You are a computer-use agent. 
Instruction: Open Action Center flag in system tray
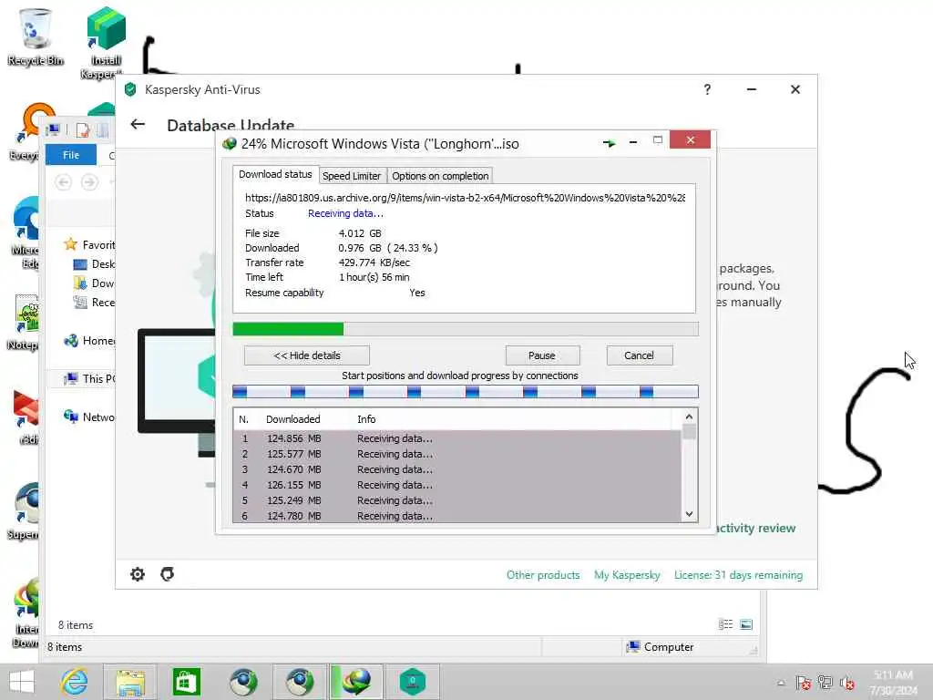coord(803,682)
